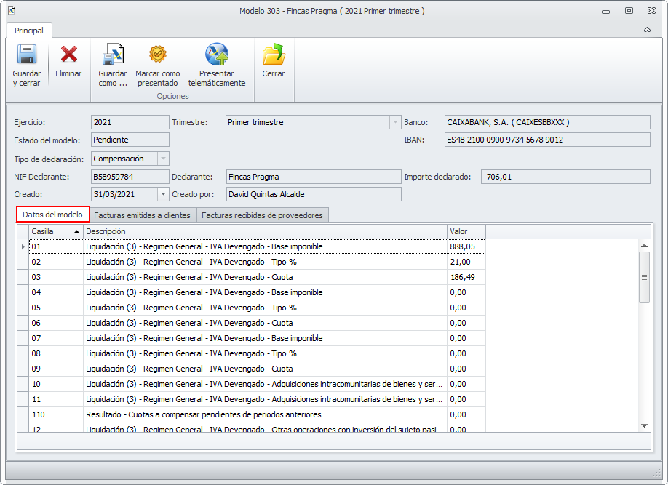This screenshot has width=668, height=485.
Task: Switch to Facturas emitidas a clientes tab
Action: click(143, 215)
